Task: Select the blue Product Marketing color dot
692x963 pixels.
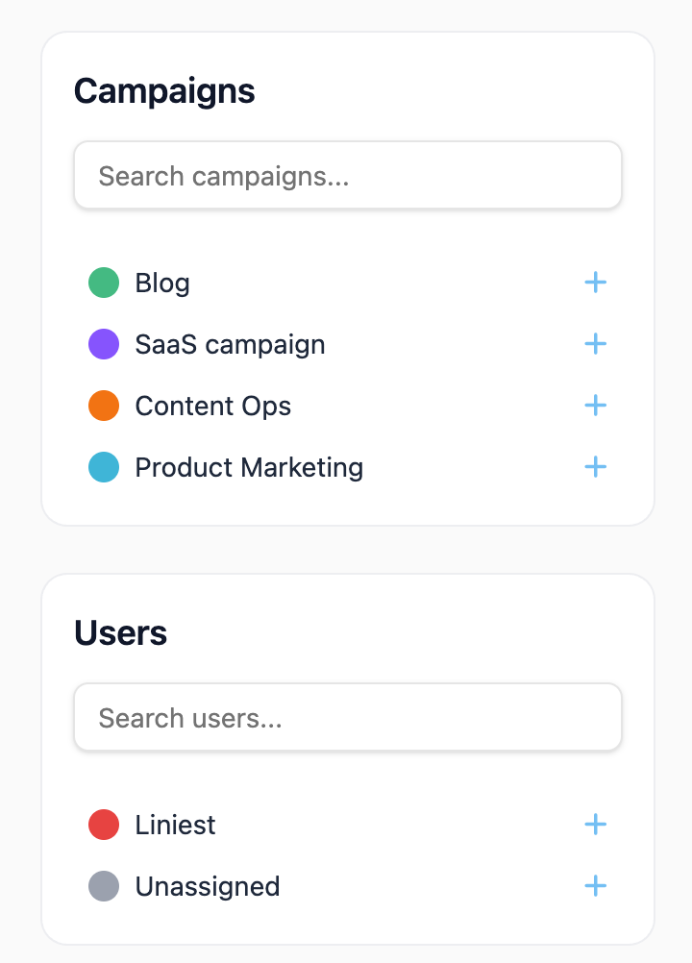Action: pyautogui.click(x=104, y=467)
